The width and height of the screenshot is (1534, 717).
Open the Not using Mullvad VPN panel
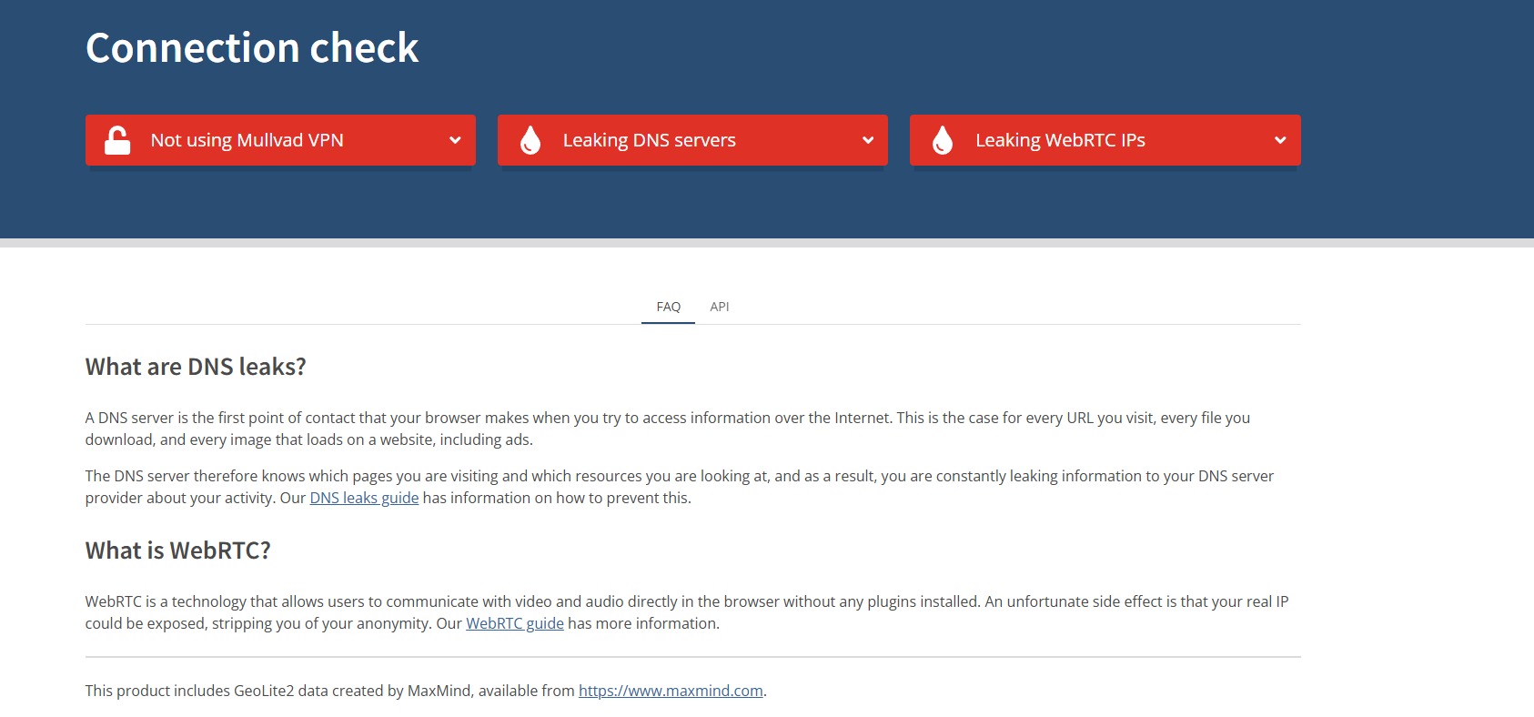tap(280, 140)
